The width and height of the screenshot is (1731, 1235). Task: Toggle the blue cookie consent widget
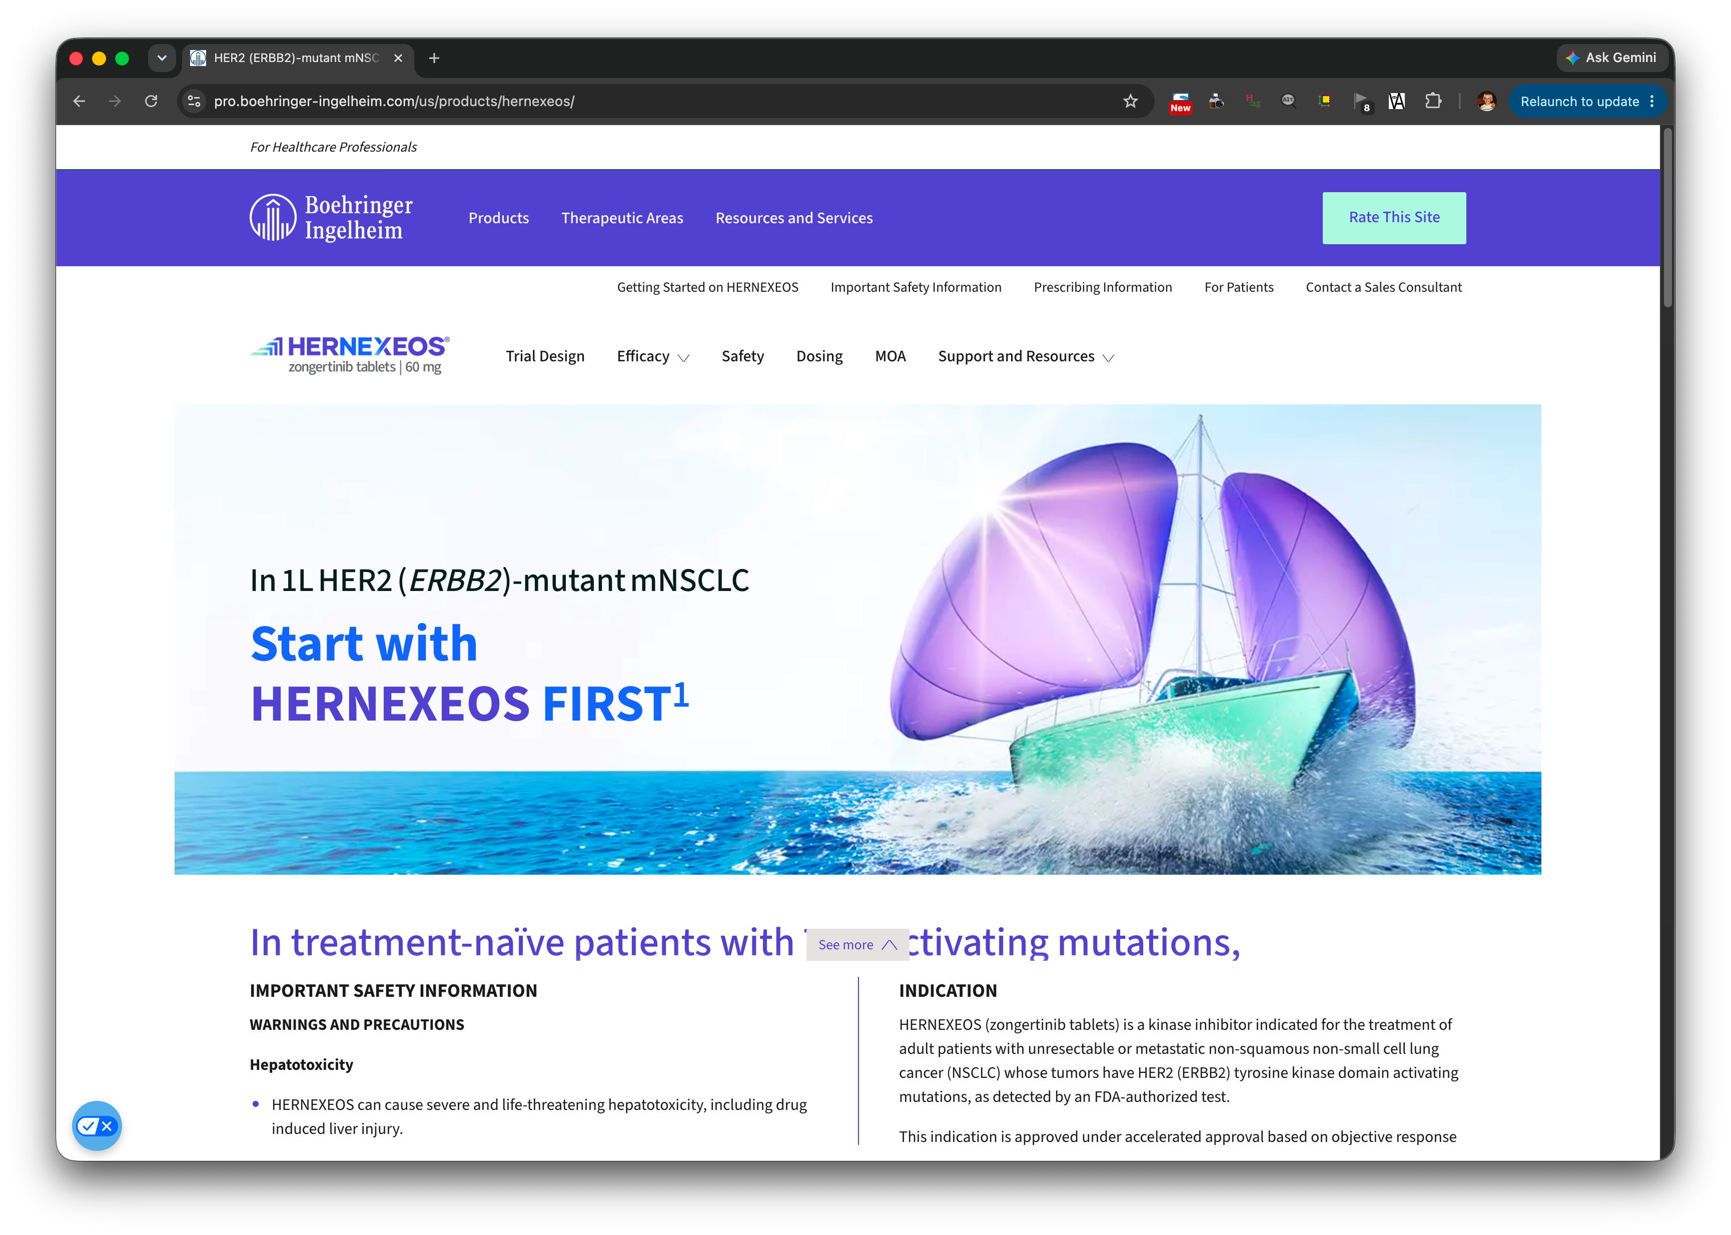pyautogui.click(x=97, y=1125)
